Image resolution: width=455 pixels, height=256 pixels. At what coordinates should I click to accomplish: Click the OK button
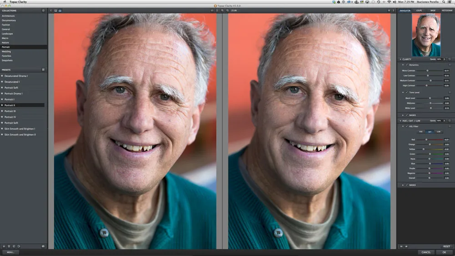point(444,252)
